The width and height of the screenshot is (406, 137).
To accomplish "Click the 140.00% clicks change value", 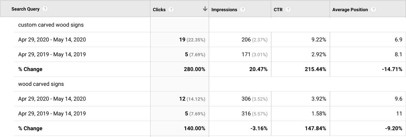I will pyautogui.click(x=195, y=128).
